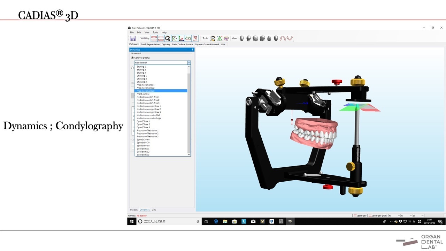Select the second movement radio button
The height and width of the screenshot is (251, 446).
(132, 68)
